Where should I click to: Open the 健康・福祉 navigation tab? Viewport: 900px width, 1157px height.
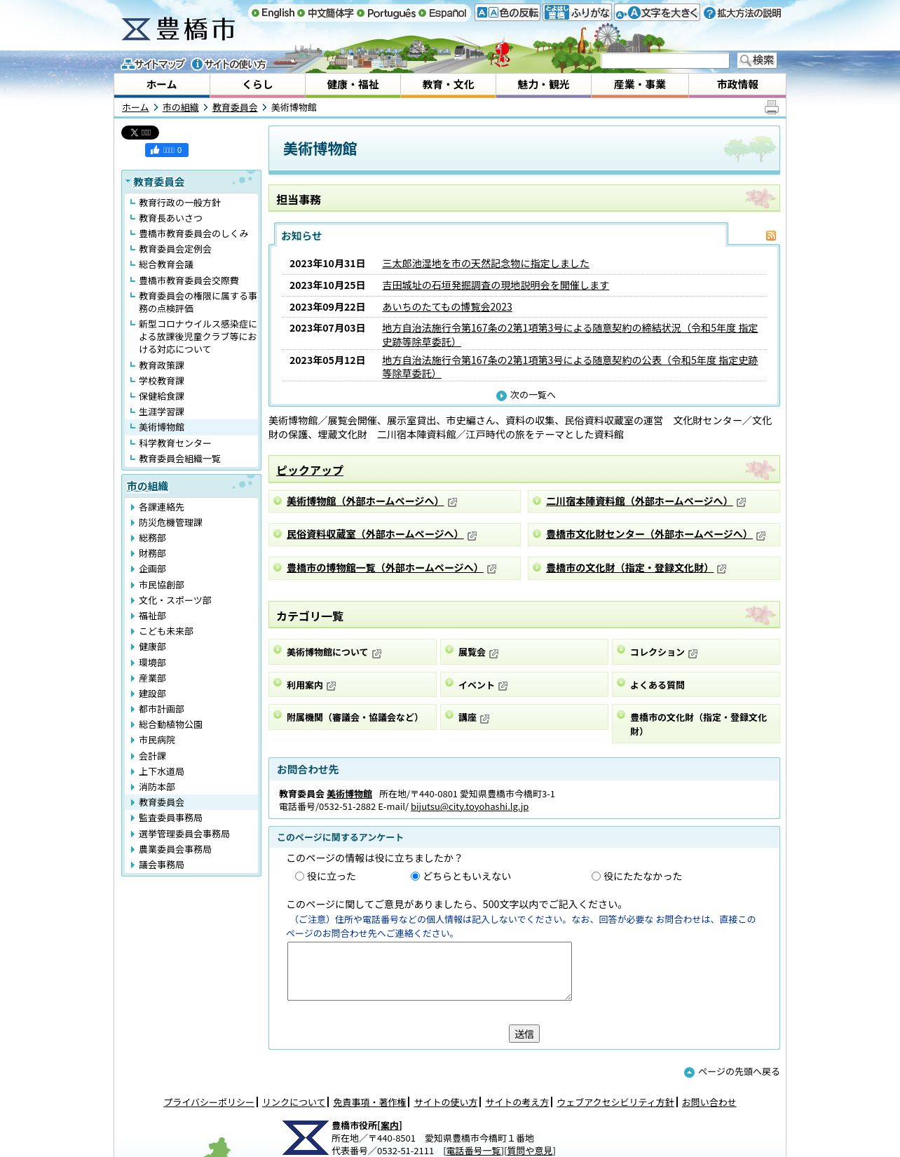[353, 85]
